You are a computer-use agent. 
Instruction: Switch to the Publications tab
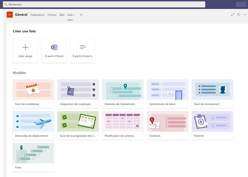[38, 15]
